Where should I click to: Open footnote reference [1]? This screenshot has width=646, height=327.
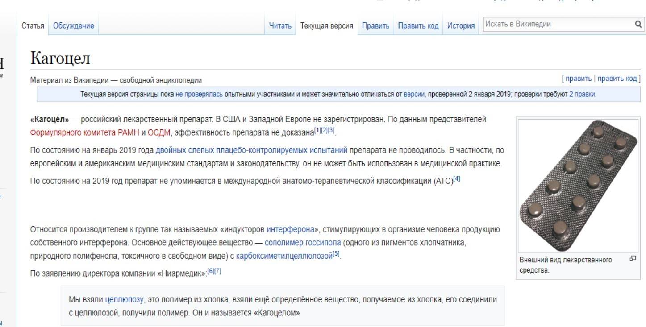pos(317,130)
